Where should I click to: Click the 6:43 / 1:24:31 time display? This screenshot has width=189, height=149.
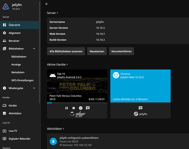(x=97, y=99)
